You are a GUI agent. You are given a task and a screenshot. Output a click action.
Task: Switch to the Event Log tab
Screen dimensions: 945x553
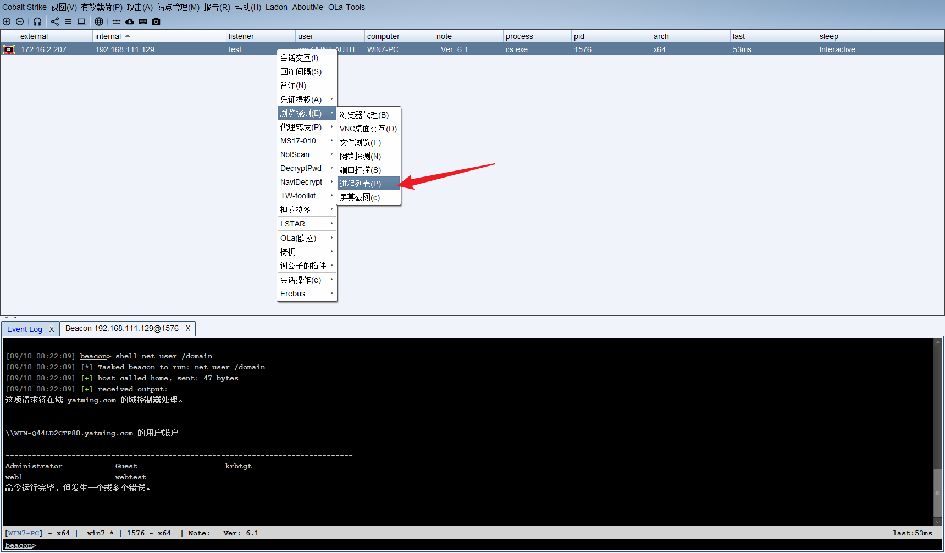(x=25, y=329)
